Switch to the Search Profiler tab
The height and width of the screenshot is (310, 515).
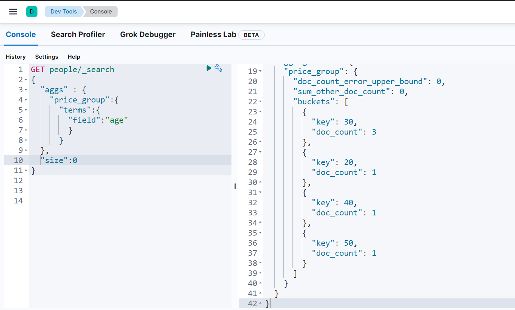(x=78, y=34)
